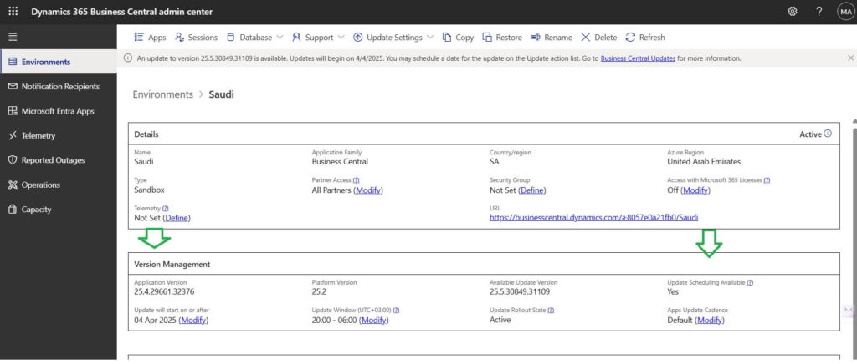Dismiss the update notification banner
The height and width of the screenshot is (364, 857).
pyautogui.click(x=850, y=58)
